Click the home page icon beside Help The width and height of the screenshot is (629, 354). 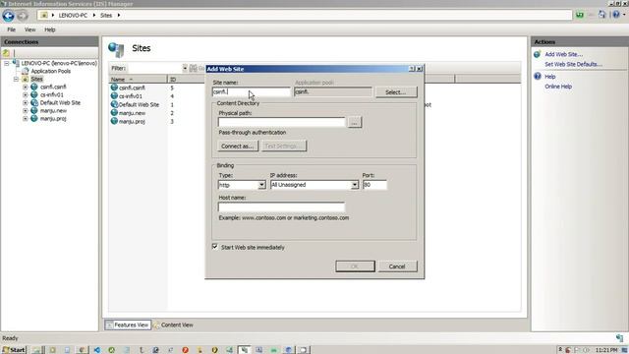click(602, 15)
